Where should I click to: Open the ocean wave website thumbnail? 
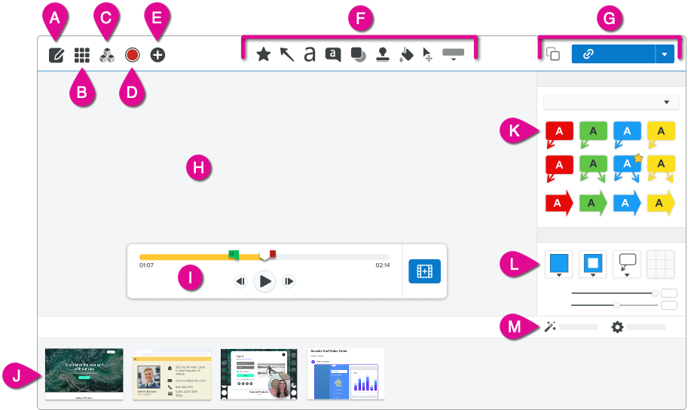(x=84, y=374)
